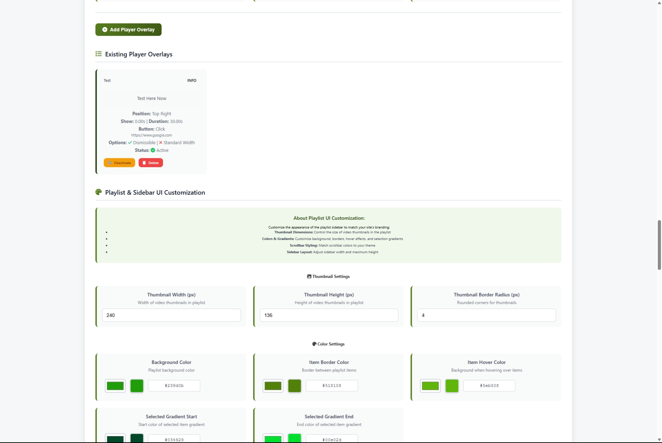Click the Item Hover Color hex field
The width and height of the screenshot is (662, 443).
[x=489, y=386]
